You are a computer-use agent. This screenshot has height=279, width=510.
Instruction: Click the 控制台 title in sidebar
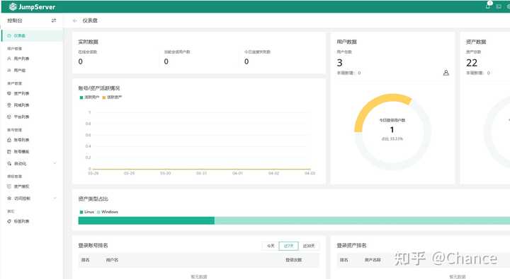(15, 20)
